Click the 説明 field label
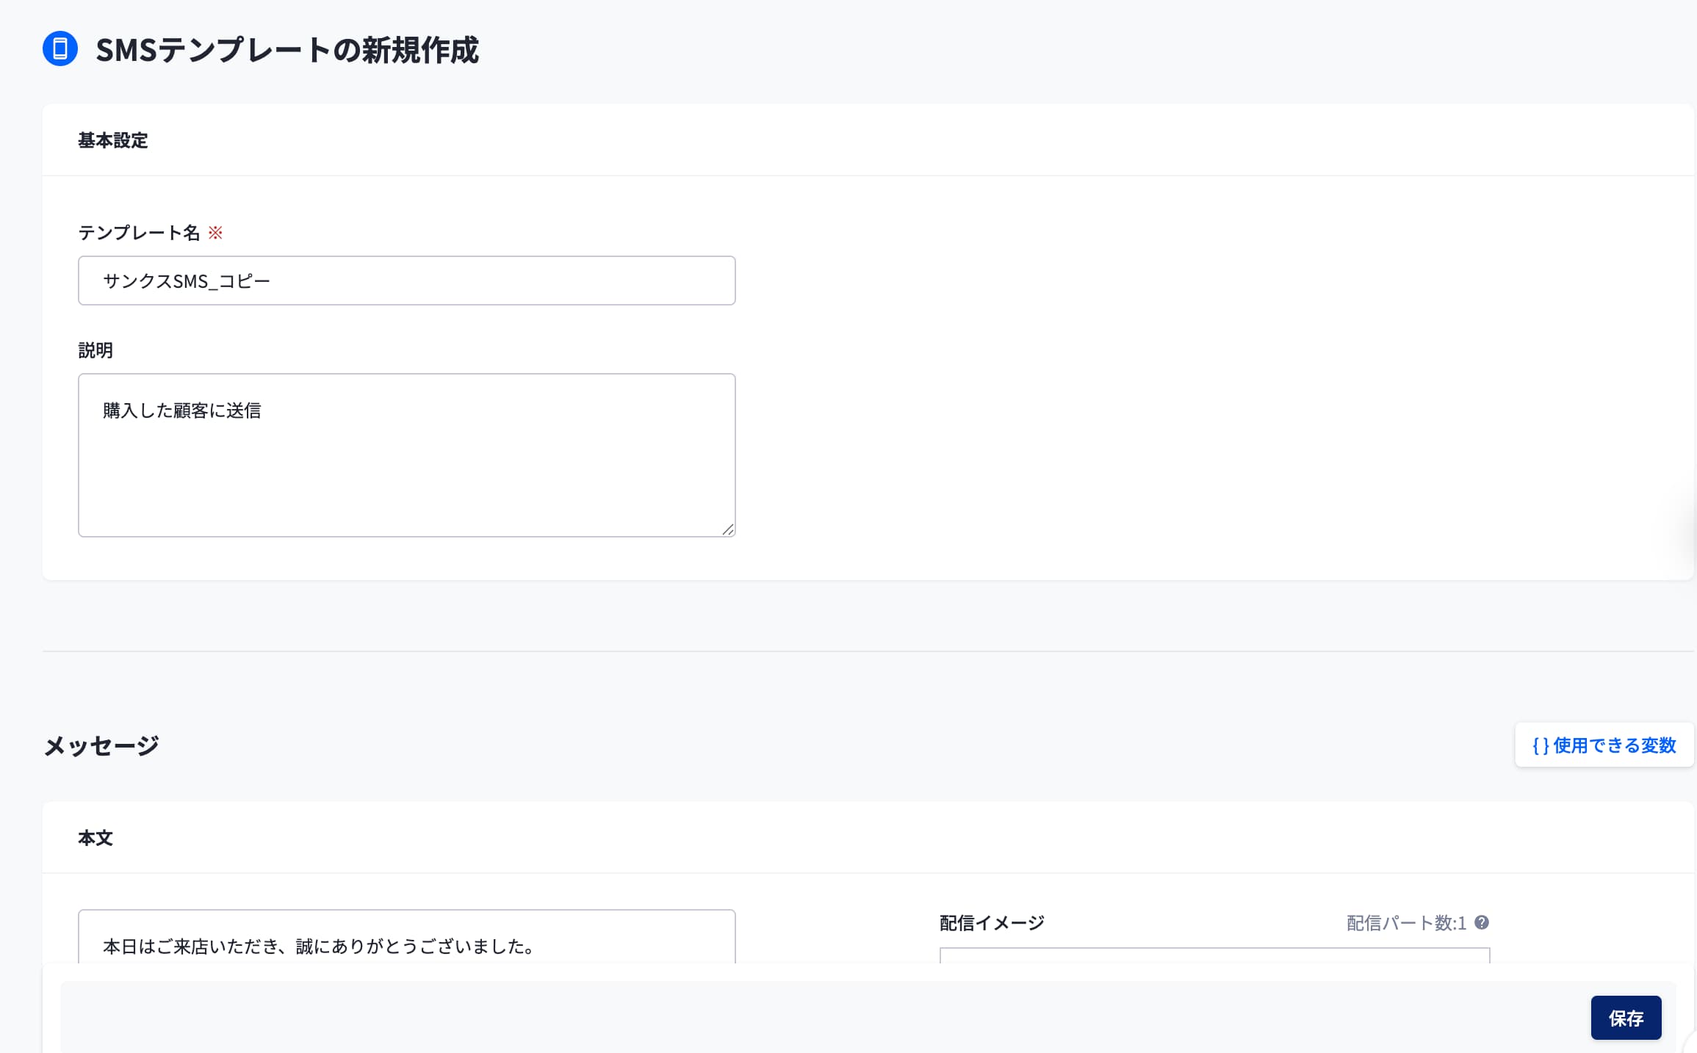The height and width of the screenshot is (1053, 1697). [96, 350]
